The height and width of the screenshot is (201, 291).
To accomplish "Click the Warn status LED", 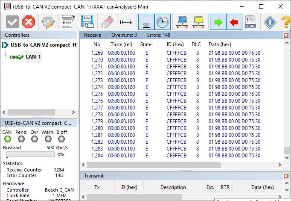I will 48,139.
